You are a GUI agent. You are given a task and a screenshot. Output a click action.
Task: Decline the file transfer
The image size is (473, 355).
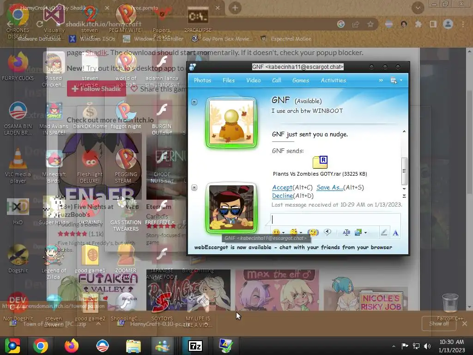(282, 196)
